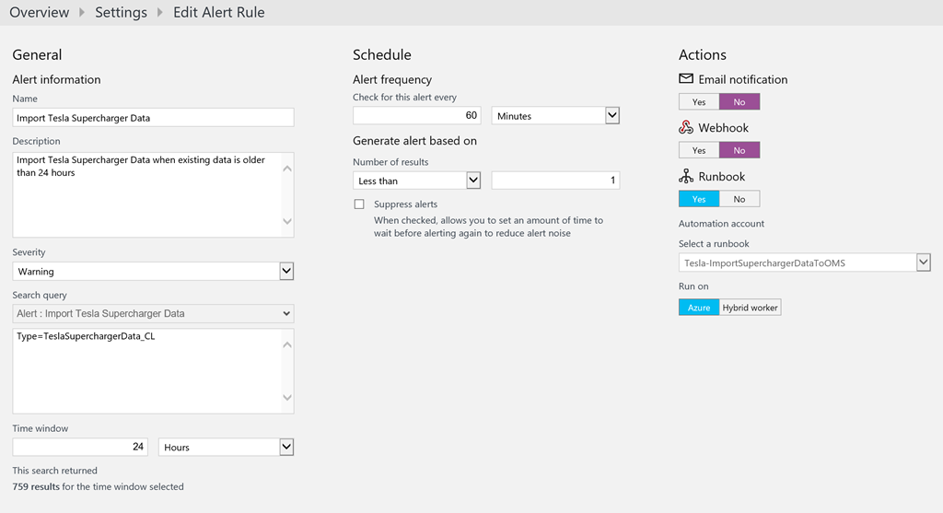
Task: Click the Webhook icon
Action: 686,128
